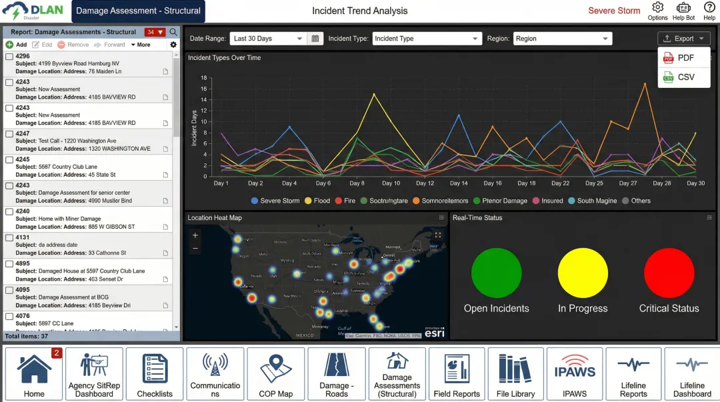720x402 pixels.
Task: Open the File Library icon
Action: (x=515, y=374)
